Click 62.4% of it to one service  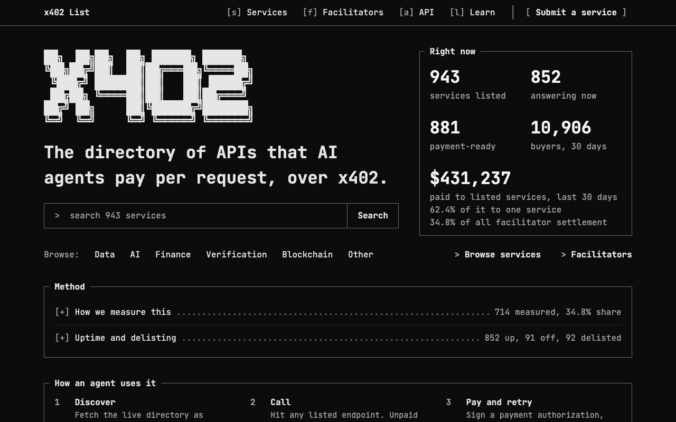(x=495, y=209)
